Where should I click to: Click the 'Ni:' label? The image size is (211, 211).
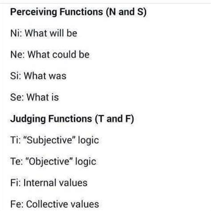tap(16, 33)
